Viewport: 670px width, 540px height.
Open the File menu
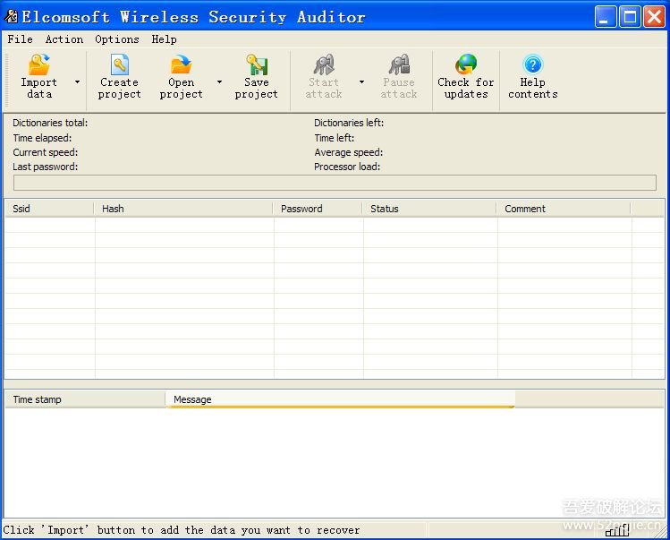click(x=20, y=39)
